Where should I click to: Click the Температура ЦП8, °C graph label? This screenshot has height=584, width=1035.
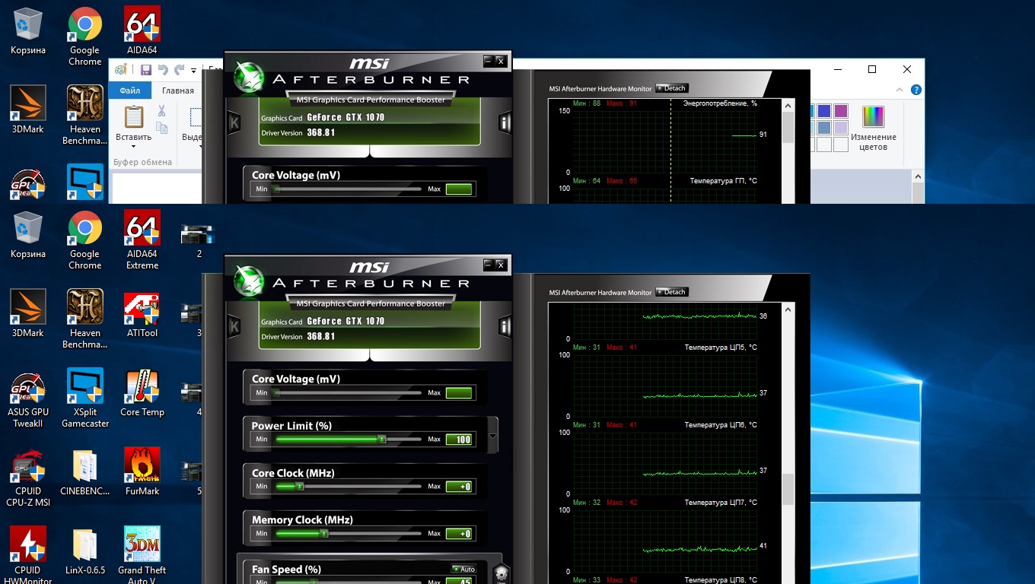click(721, 580)
